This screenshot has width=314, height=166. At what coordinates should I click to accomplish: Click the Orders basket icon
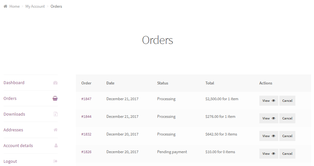(x=55, y=99)
